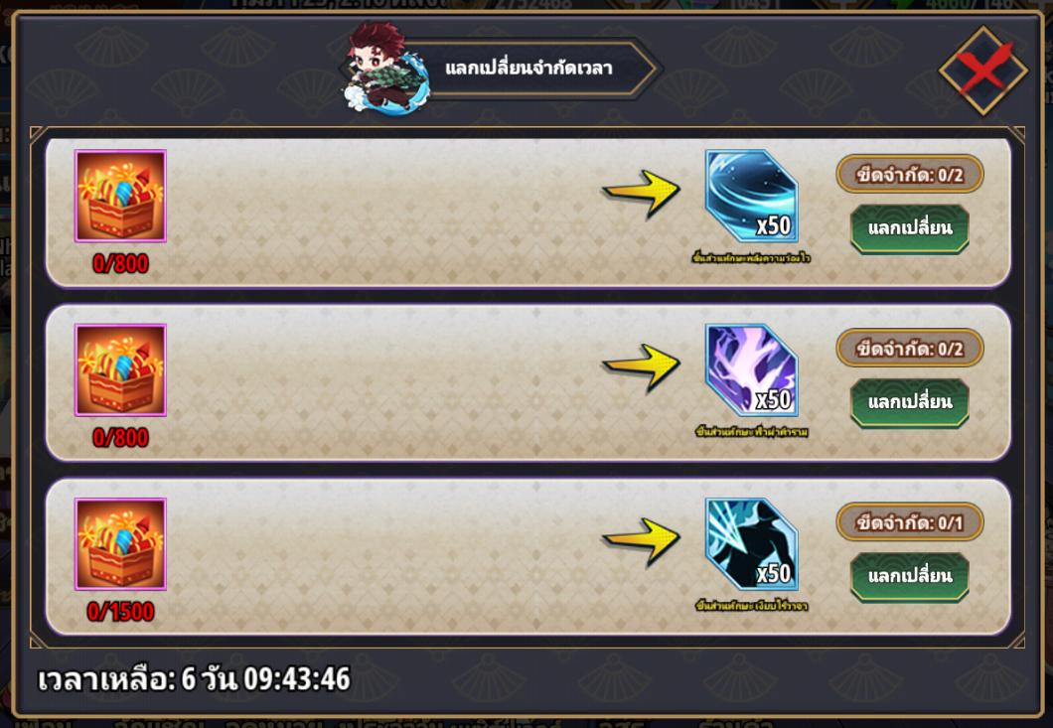Tap the fireworks gift box in the top row
The image size is (1053, 728).
pyautogui.click(x=120, y=196)
